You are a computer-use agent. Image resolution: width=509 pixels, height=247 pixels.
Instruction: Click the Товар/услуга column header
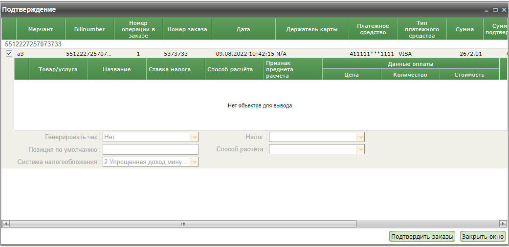[58, 69]
